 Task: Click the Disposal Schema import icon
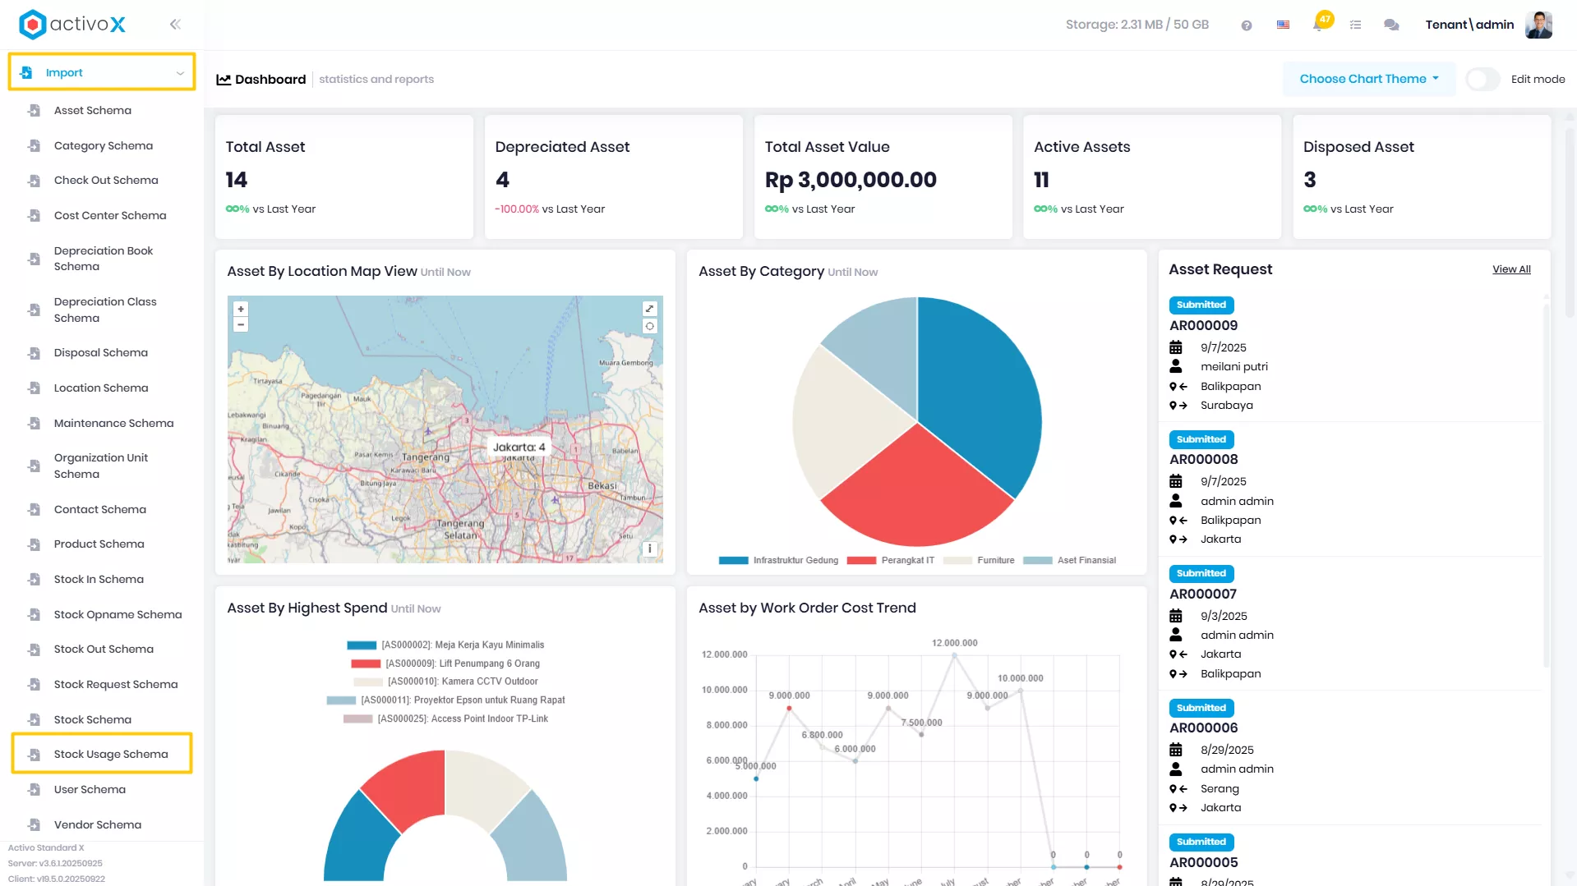tap(34, 353)
